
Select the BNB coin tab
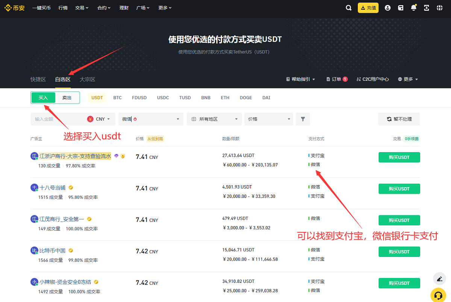pos(206,98)
